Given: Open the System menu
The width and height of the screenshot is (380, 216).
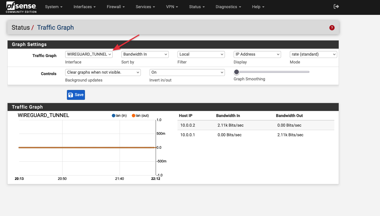Looking at the screenshot, I should pyautogui.click(x=54, y=7).
